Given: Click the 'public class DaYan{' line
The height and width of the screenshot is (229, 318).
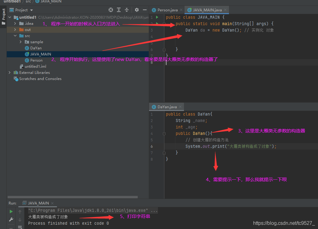Looking at the screenshot, I should click(x=189, y=114).
